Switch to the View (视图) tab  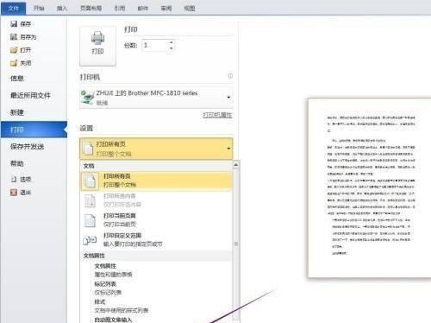point(190,9)
